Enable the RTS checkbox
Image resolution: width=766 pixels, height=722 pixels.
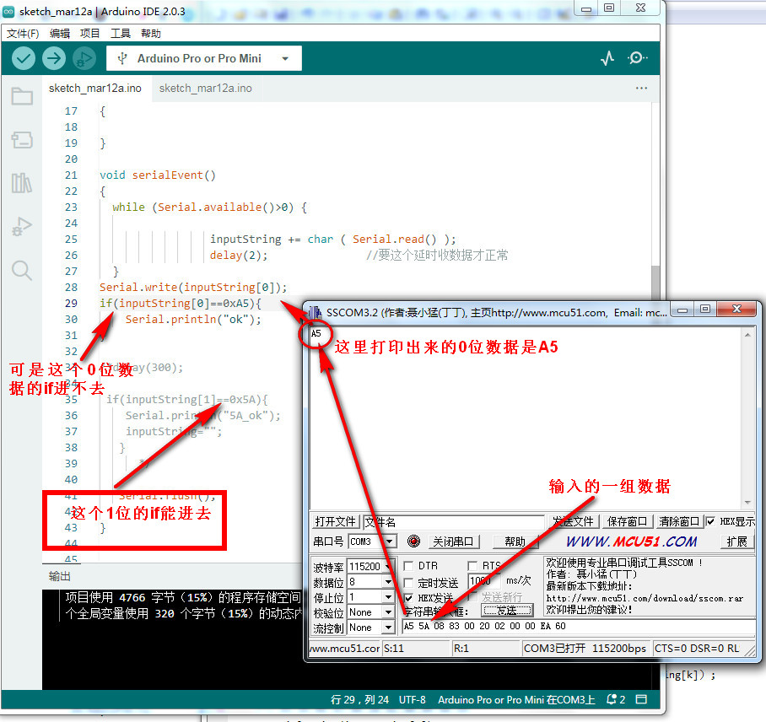point(472,566)
